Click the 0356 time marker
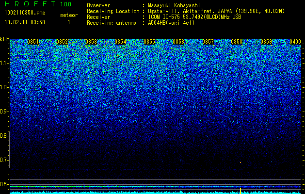 [178, 42]
